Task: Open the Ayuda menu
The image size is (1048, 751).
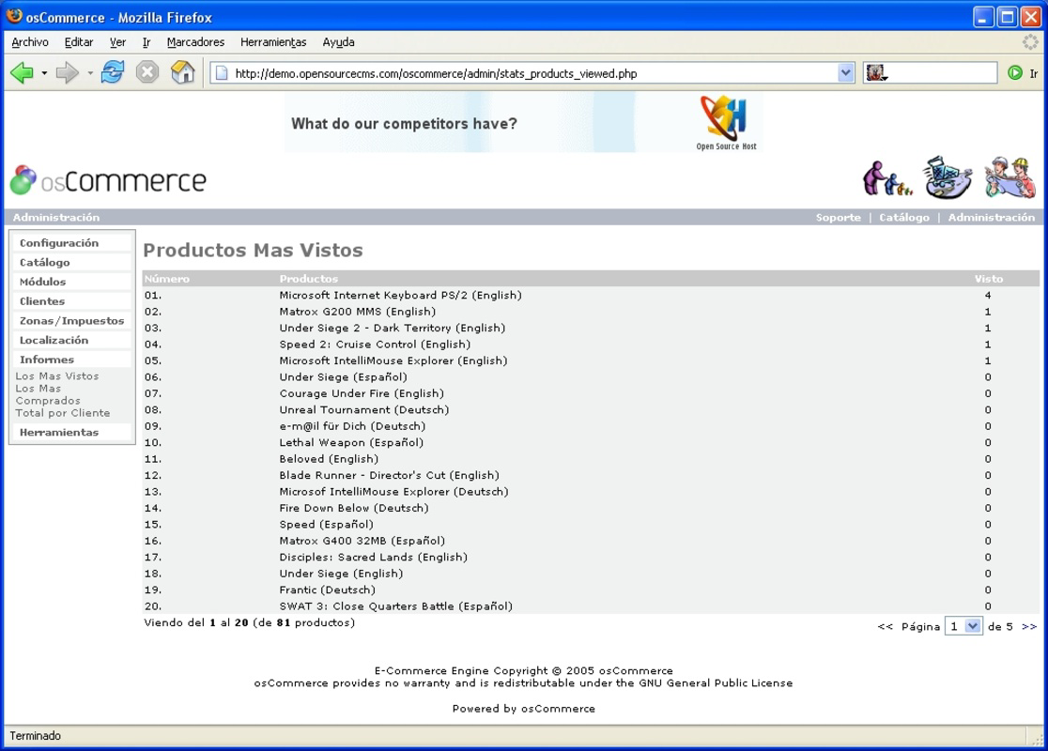Action: (338, 42)
